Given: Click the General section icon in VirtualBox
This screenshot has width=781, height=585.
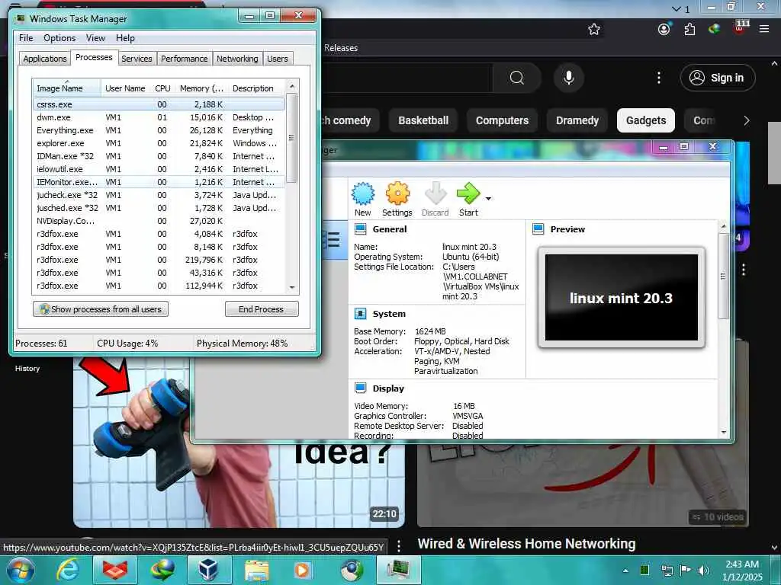Looking at the screenshot, I should [360, 229].
